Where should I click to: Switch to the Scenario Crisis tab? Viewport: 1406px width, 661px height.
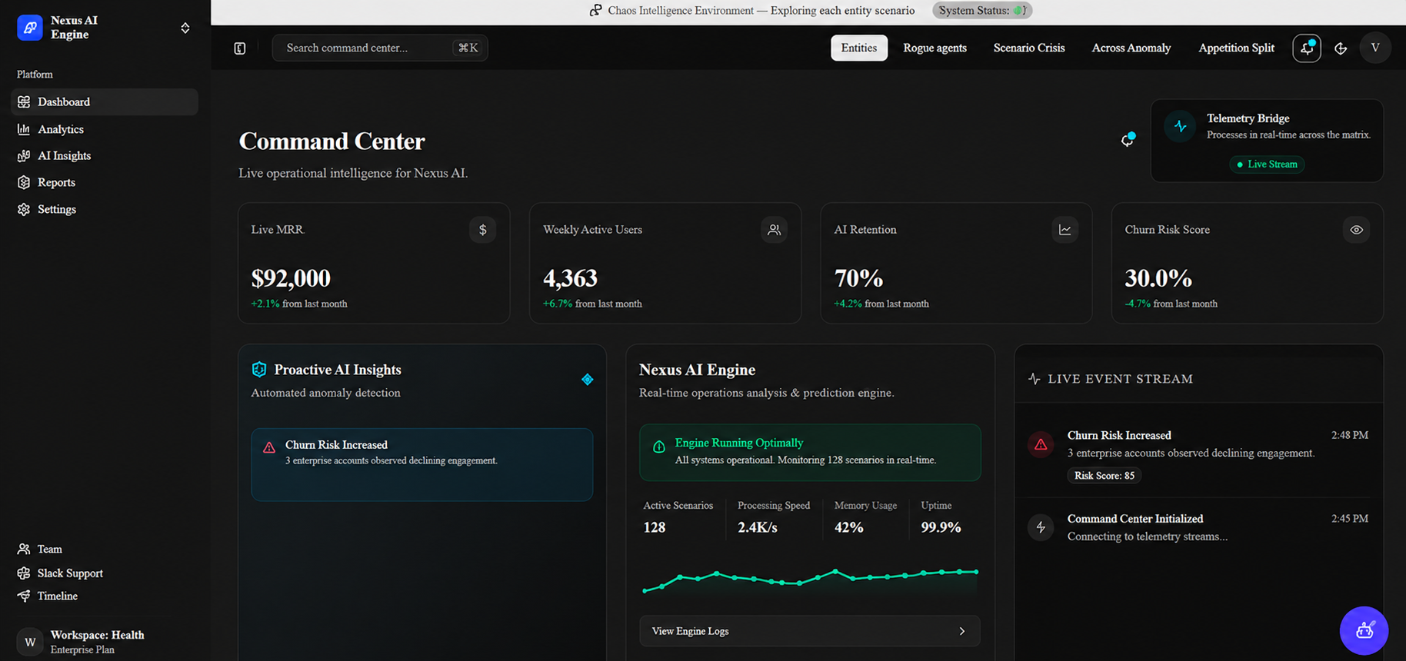[x=1029, y=48]
